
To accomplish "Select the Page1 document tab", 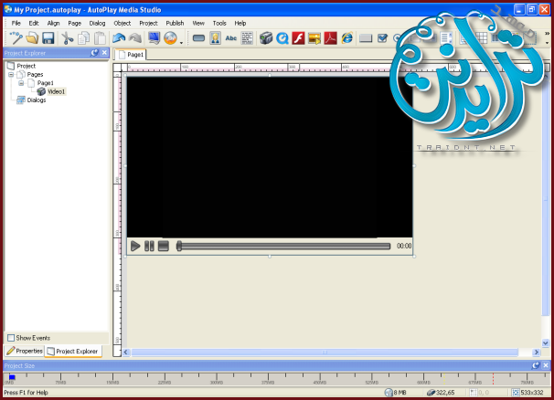I will click(x=131, y=55).
